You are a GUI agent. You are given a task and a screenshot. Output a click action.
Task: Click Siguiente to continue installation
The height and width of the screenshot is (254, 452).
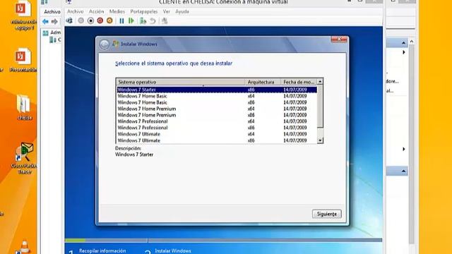(x=326, y=214)
